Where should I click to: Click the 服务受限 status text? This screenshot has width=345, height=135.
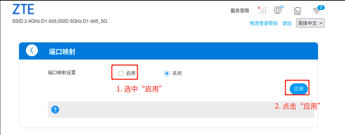tap(240, 11)
